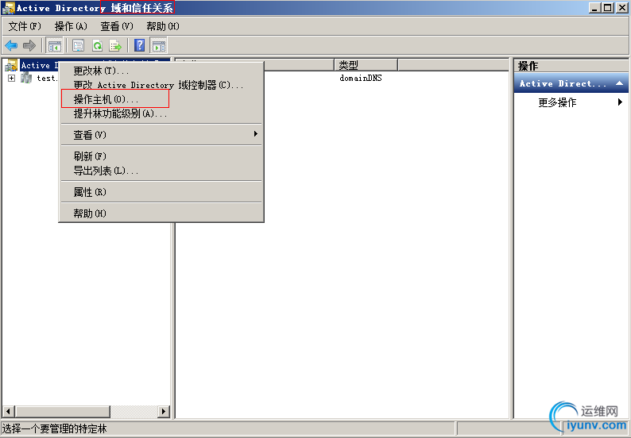This screenshot has width=631, height=438.
Task: Expand the test domain tree node
Action: (11, 78)
